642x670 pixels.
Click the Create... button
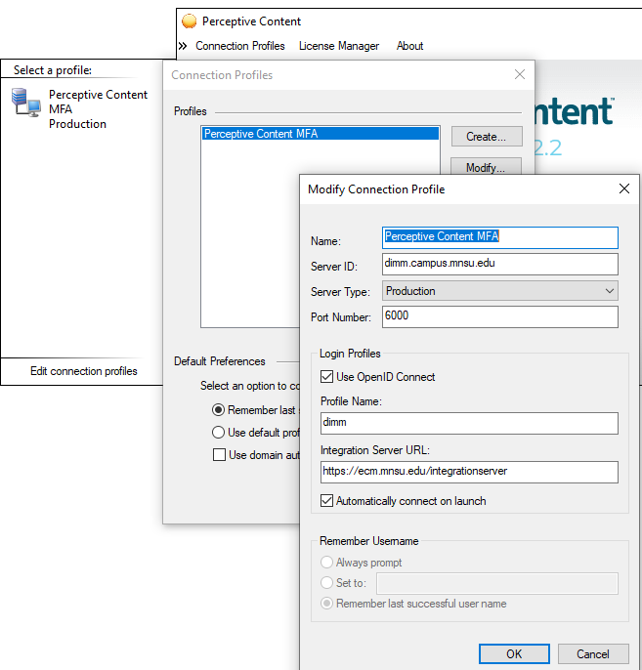487,137
